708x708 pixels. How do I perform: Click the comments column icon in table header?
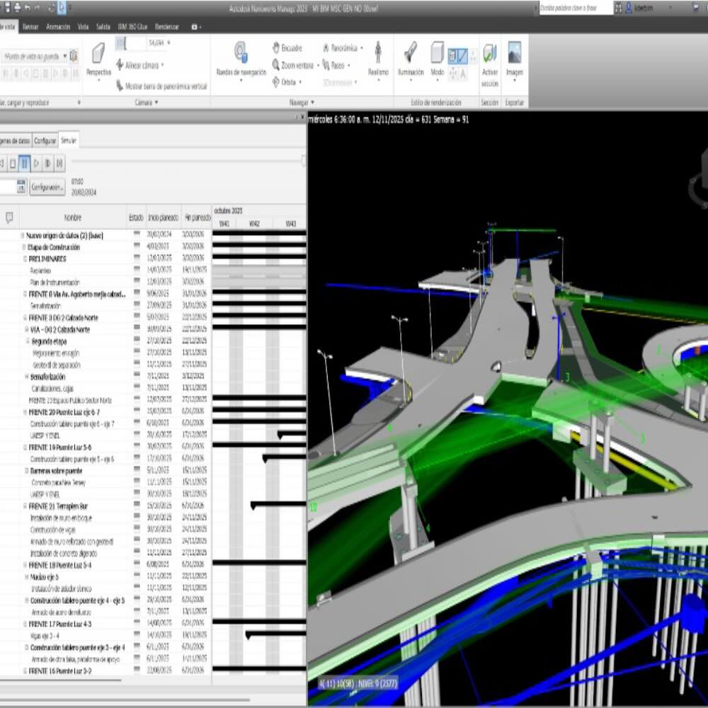coord(9,217)
